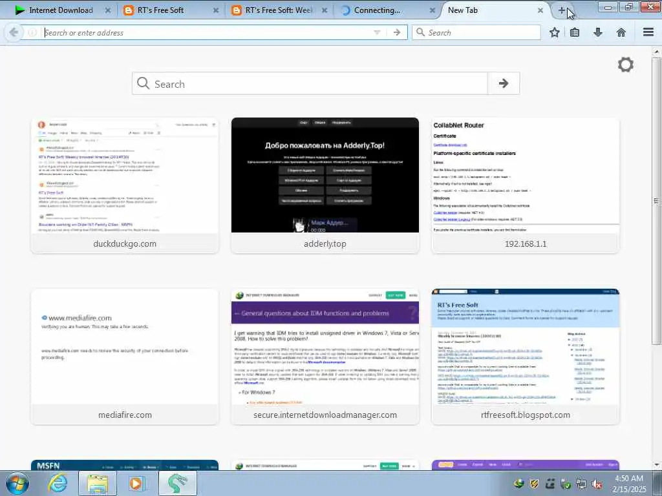Image resolution: width=662 pixels, height=496 pixels.
Task: Click the network tray icon
Action: pyautogui.click(x=581, y=484)
